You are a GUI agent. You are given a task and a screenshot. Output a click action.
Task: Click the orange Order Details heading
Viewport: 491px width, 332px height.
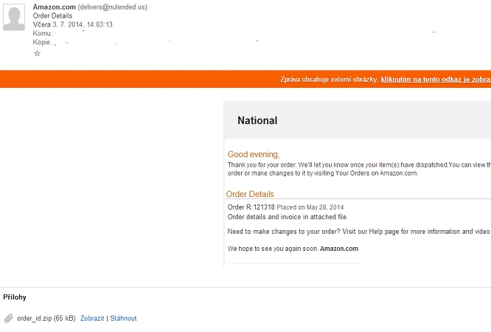click(250, 194)
